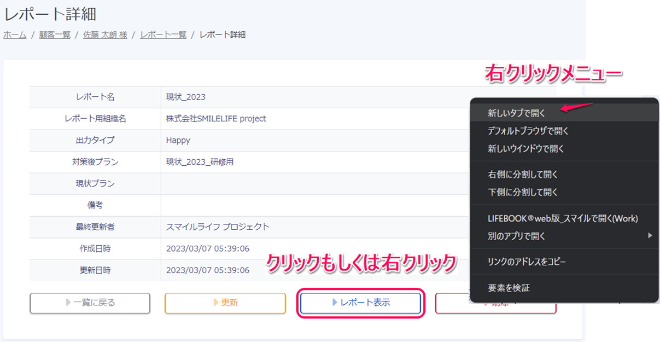Click the レポート名 value 現状_2023

point(186,97)
